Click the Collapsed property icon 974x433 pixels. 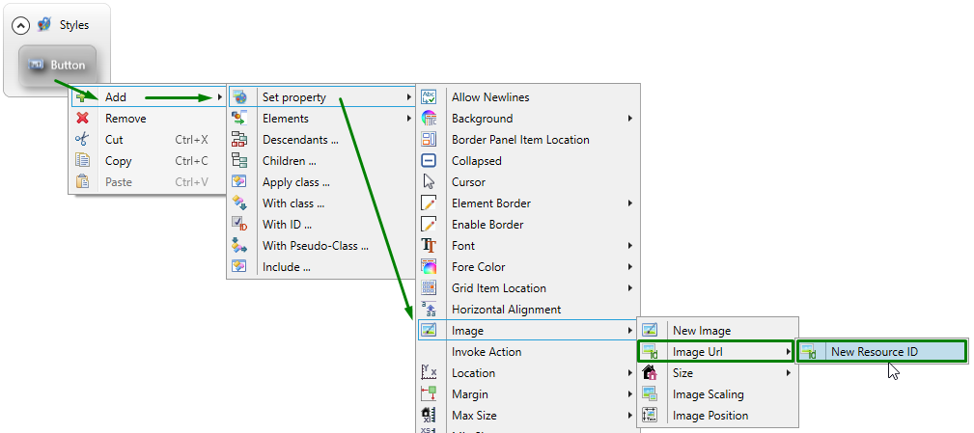430,161
